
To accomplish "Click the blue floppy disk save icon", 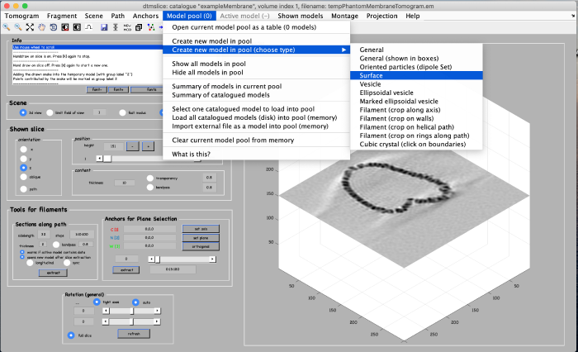I will coord(104,27).
